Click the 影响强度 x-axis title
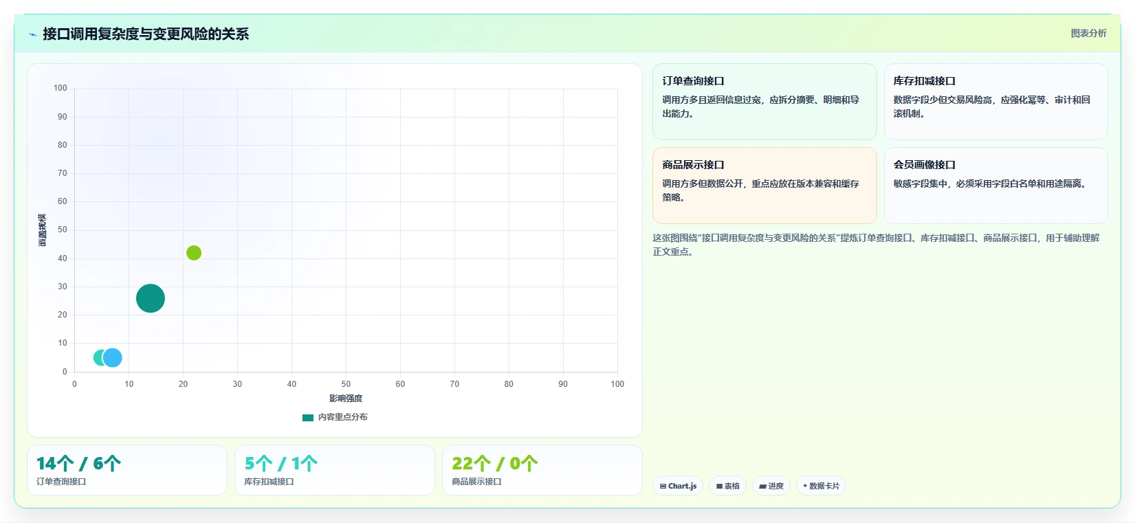This screenshot has height=523, width=1135. click(346, 399)
